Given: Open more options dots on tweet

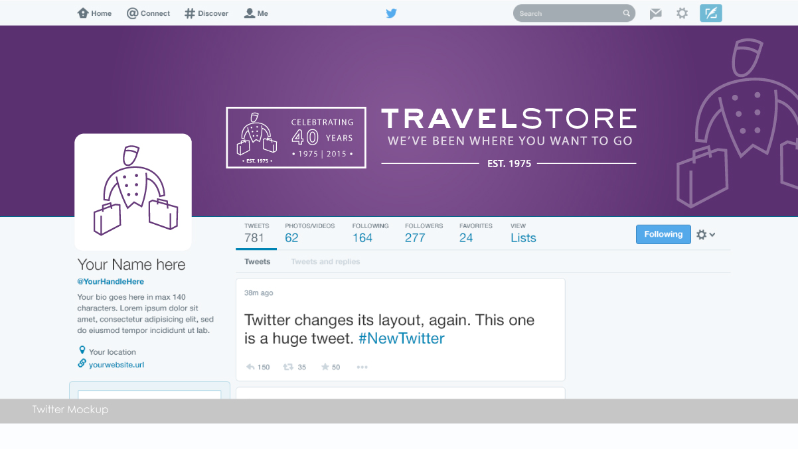Looking at the screenshot, I should (x=362, y=367).
